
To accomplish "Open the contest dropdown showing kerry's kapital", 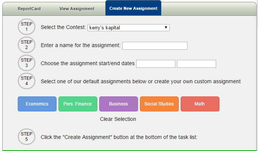I will point(128,27).
